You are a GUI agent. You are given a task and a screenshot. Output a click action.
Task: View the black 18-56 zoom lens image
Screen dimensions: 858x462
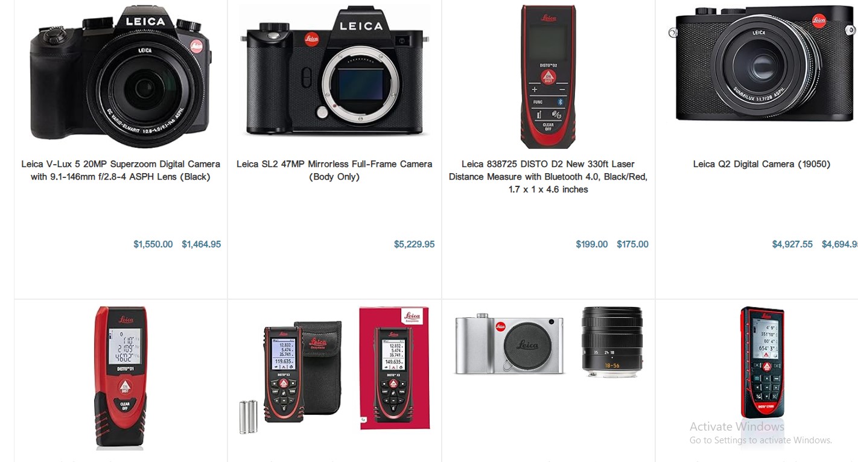[612, 342]
